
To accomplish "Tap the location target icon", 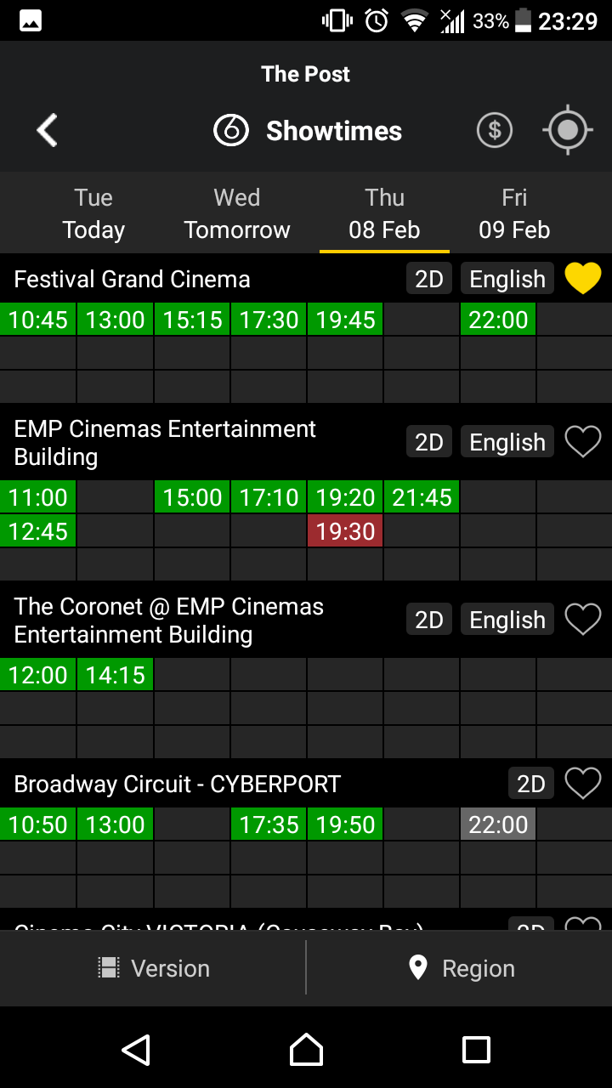I will pyautogui.click(x=568, y=131).
